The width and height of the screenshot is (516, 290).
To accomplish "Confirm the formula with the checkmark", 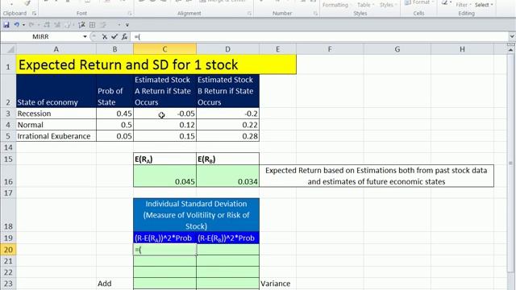I will [x=114, y=37].
